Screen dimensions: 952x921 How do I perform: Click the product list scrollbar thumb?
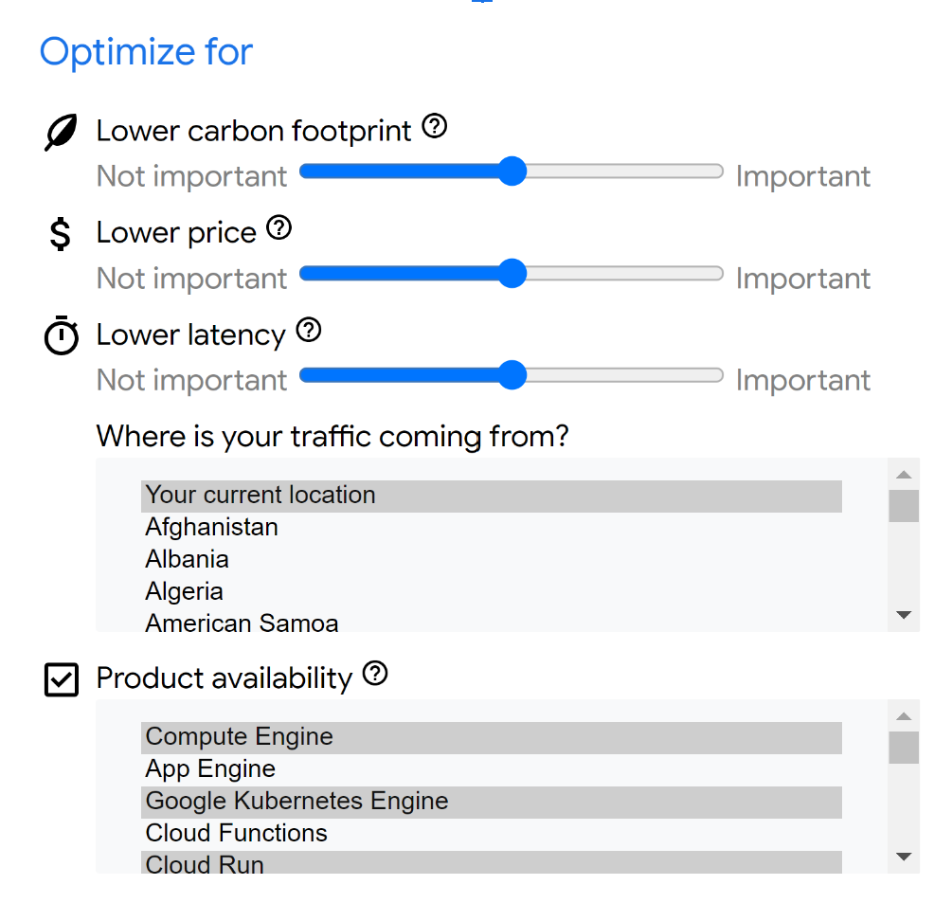tap(904, 748)
